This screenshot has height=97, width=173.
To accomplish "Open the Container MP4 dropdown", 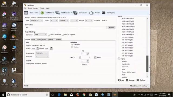I will (x=40, y=35).
